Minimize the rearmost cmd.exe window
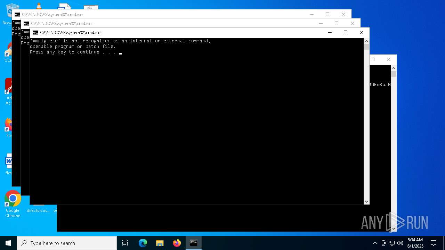Viewport: 445px width, 250px height. (312, 14)
